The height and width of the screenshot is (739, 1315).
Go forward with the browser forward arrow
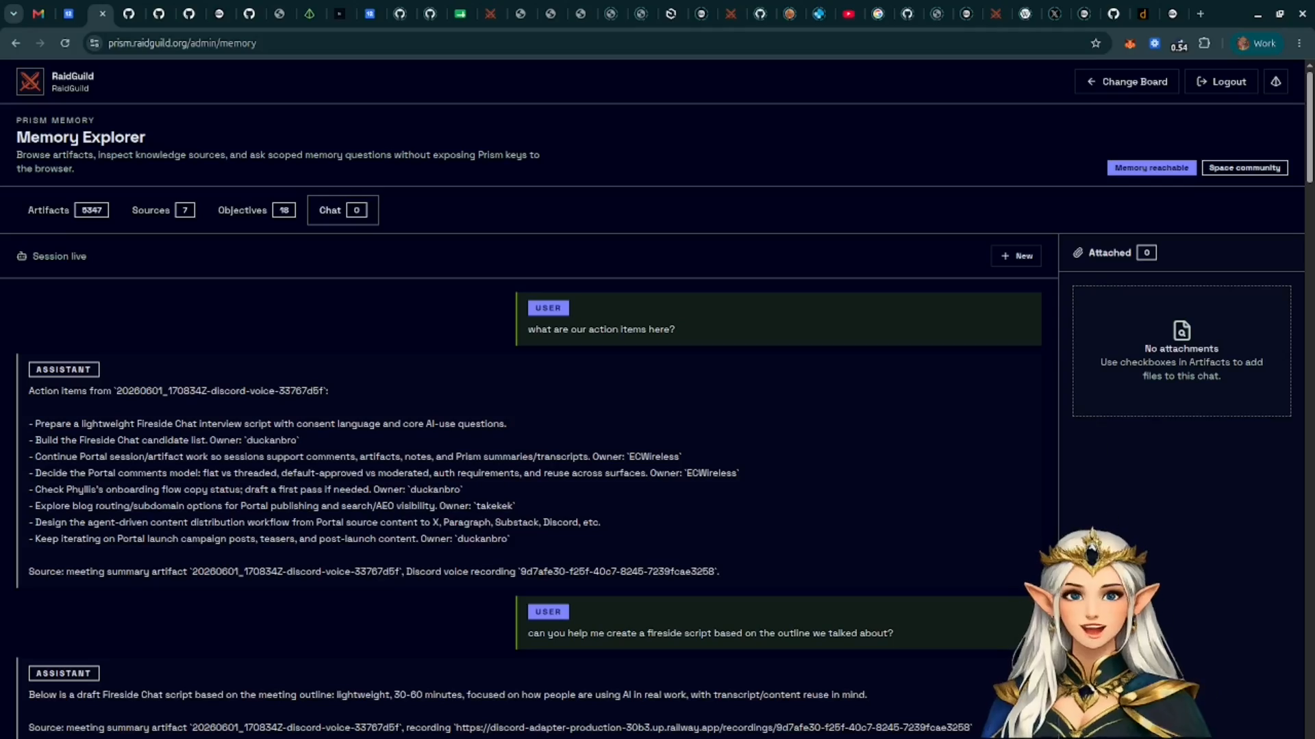tap(40, 43)
